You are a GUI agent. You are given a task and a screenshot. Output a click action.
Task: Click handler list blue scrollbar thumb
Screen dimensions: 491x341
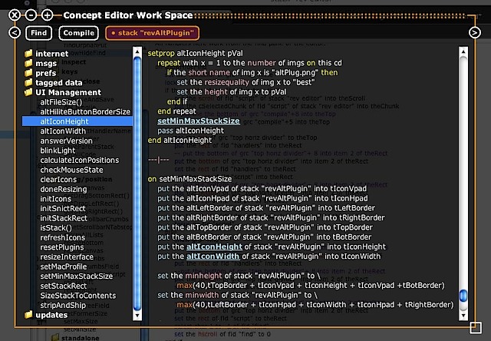(137, 184)
